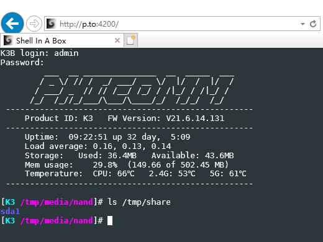Screen dimensions: 323x242
Task: Refresh the page with reload icon
Action: (x=313, y=24)
